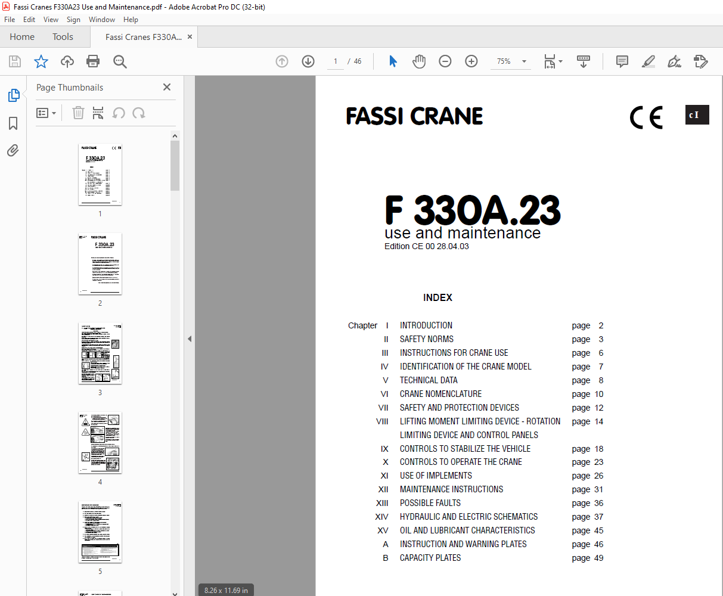This screenshot has width=723, height=596.
Task: Select the arrow selection tool
Action: [393, 61]
